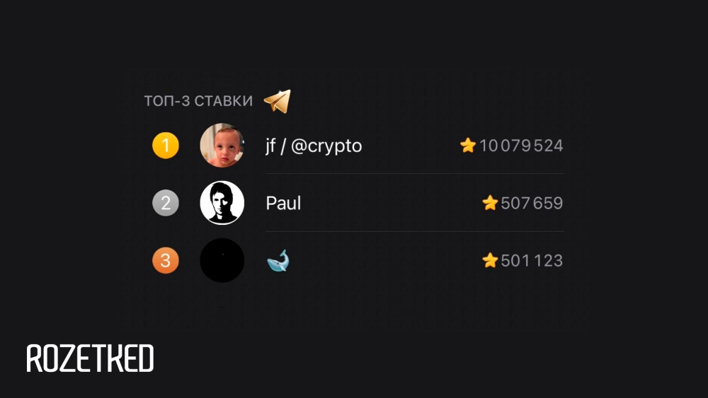The image size is (708, 398).
Task: Click the divider line below the first entry
Action: (415, 174)
